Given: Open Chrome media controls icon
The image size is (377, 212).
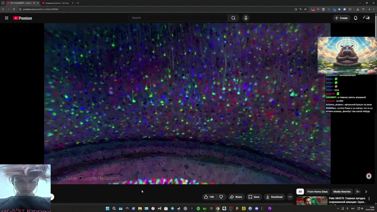Looking at the screenshot, I should click(x=363, y=9).
